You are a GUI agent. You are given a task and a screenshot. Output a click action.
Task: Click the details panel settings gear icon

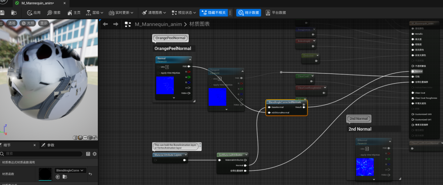95,154
